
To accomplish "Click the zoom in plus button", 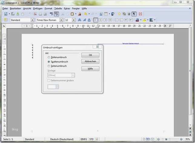I will click(x=181, y=139).
